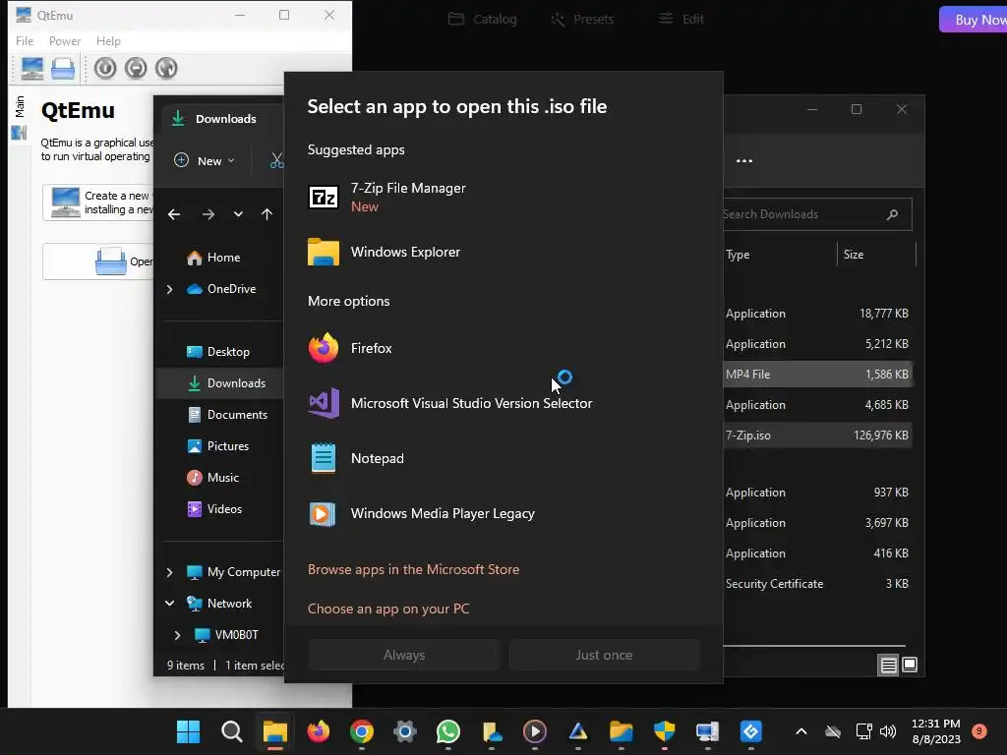
Task: Open QtEmu Help menu
Action: tap(108, 41)
